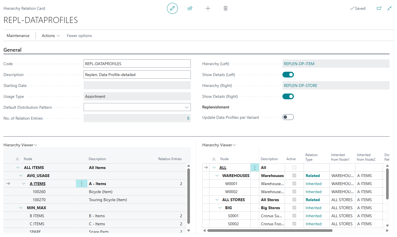Enable Update Data Profiles per Variant

288,117
